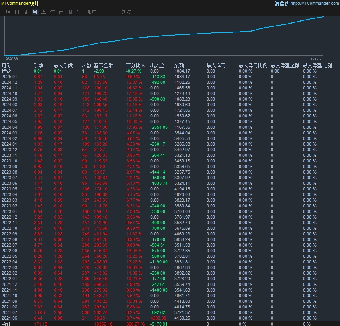Click the 2021.06 chart axis label
340x326 pixels.
pos(12,59)
